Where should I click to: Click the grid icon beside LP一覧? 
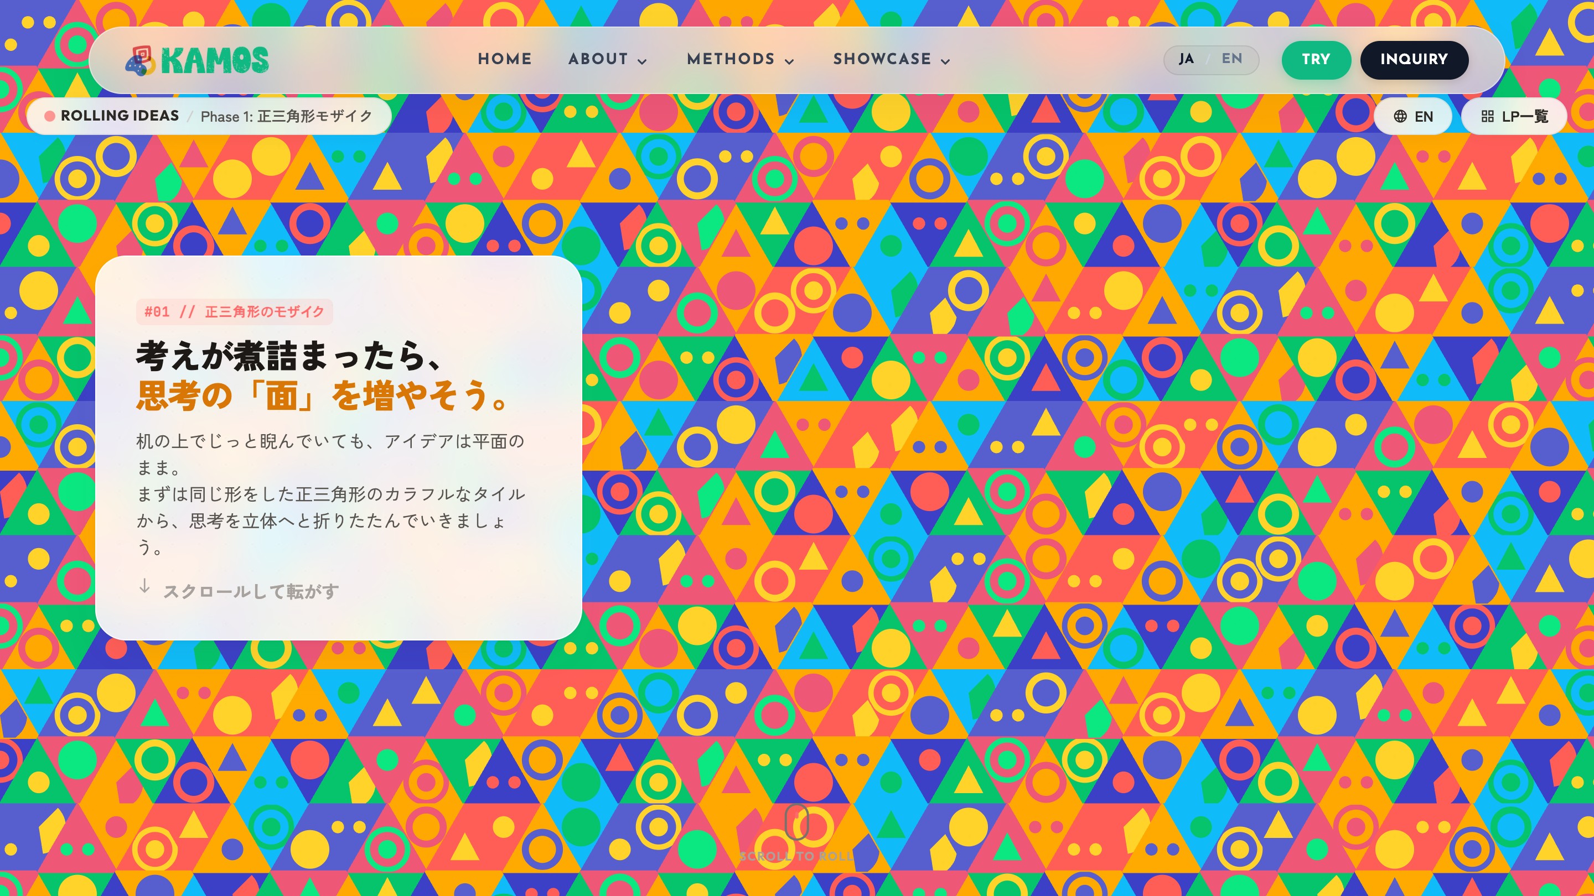[x=1488, y=116]
